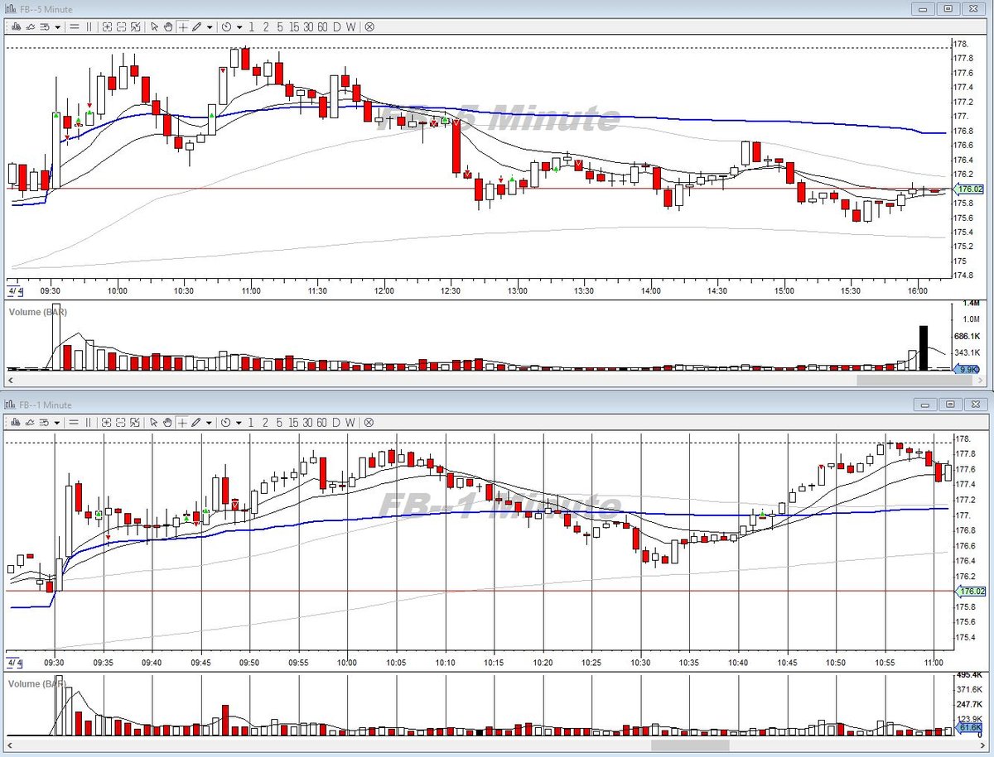Image resolution: width=994 pixels, height=757 pixels.
Task: Click circled X icon in 5 Minute toolbar
Action: coord(369,26)
